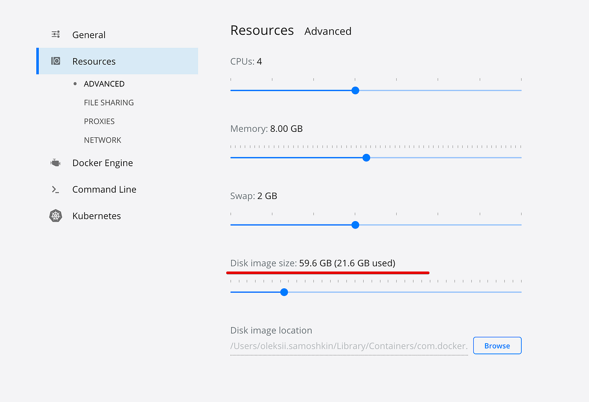Click the disk image location path field
Image resolution: width=589 pixels, height=402 pixels.
pyautogui.click(x=348, y=346)
